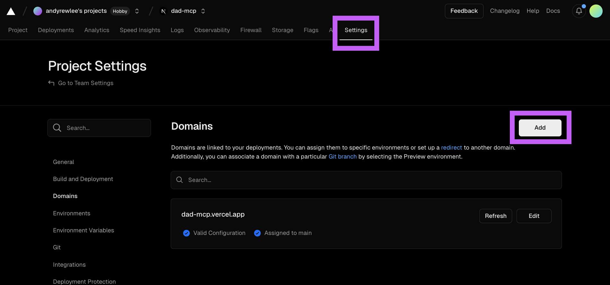
Task: Open Environment Variables settings
Action: (x=83, y=230)
